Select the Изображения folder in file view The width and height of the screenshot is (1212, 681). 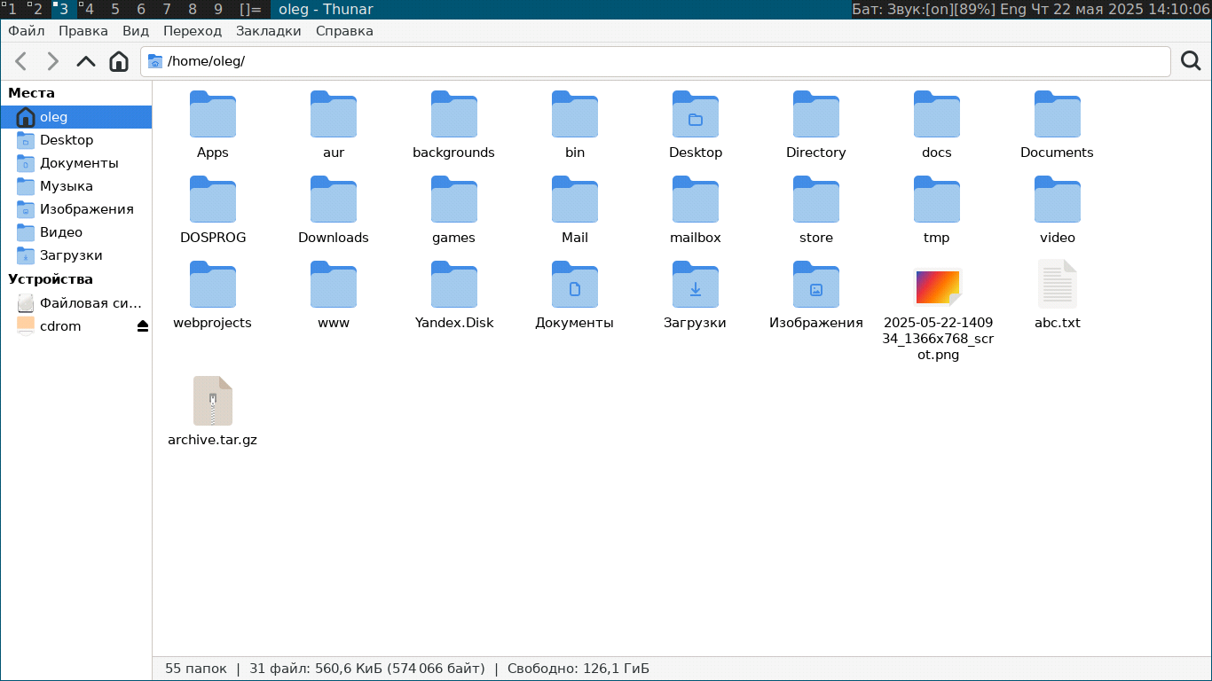click(x=816, y=285)
